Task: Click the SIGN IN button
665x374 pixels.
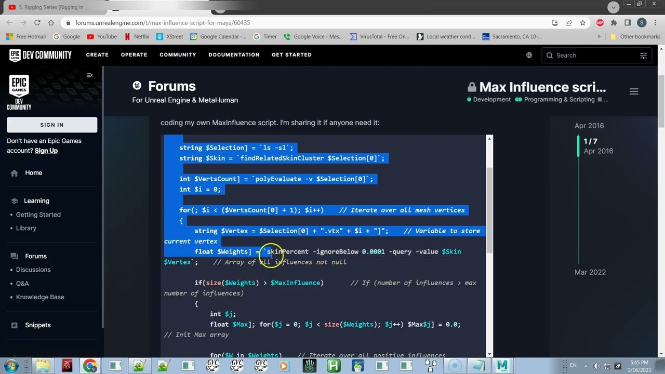Action: (x=52, y=125)
